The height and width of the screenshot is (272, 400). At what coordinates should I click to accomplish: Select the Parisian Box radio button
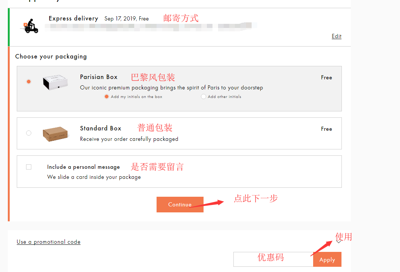click(29, 82)
